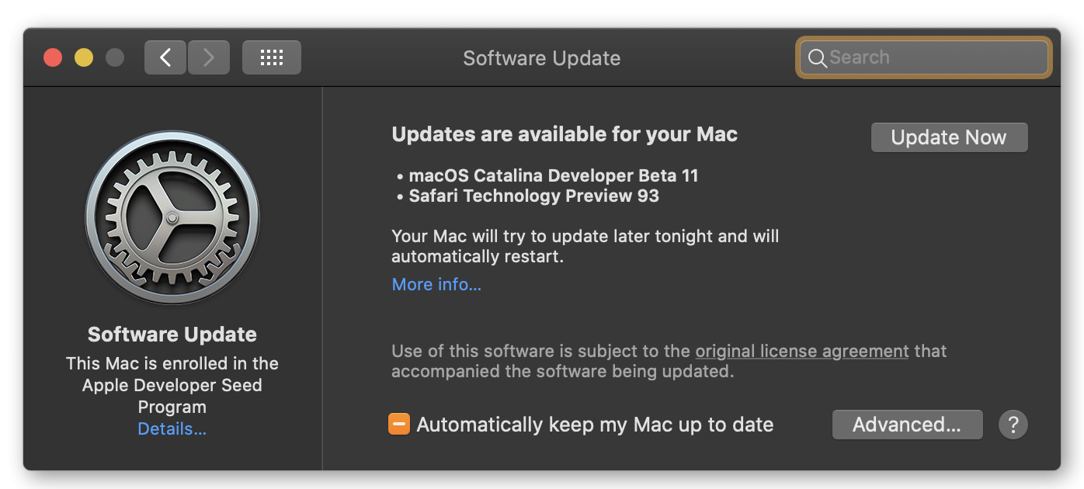Click the update later tonight message

click(585, 246)
